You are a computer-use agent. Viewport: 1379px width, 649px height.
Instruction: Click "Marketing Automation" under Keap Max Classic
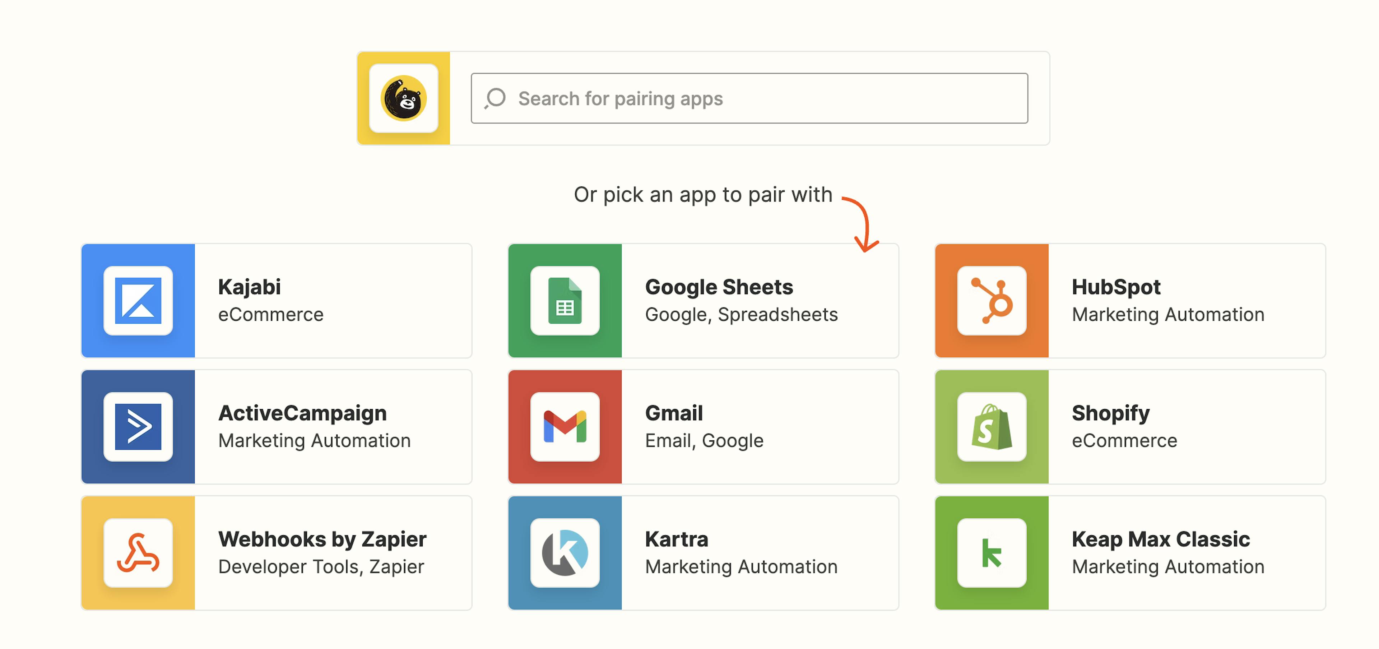tap(1168, 566)
